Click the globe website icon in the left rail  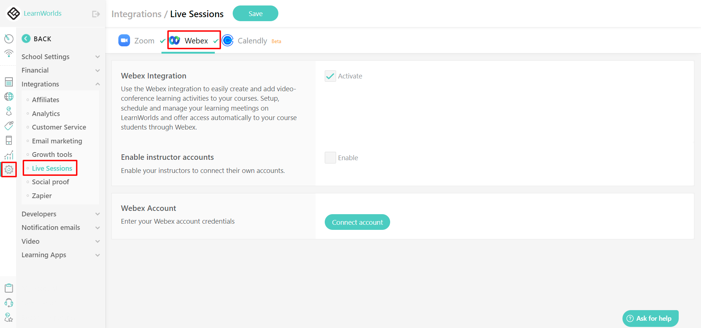[x=9, y=96]
